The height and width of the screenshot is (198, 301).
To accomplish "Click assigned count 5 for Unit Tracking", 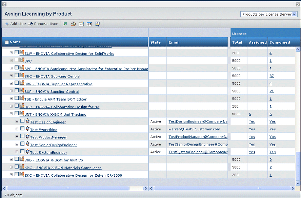I will pyautogui.click(x=250, y=114).
